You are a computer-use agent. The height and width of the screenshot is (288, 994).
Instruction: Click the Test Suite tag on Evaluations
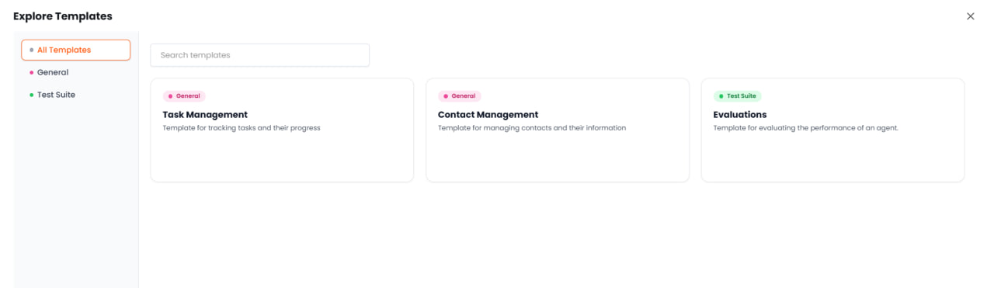tap(738, 96)
